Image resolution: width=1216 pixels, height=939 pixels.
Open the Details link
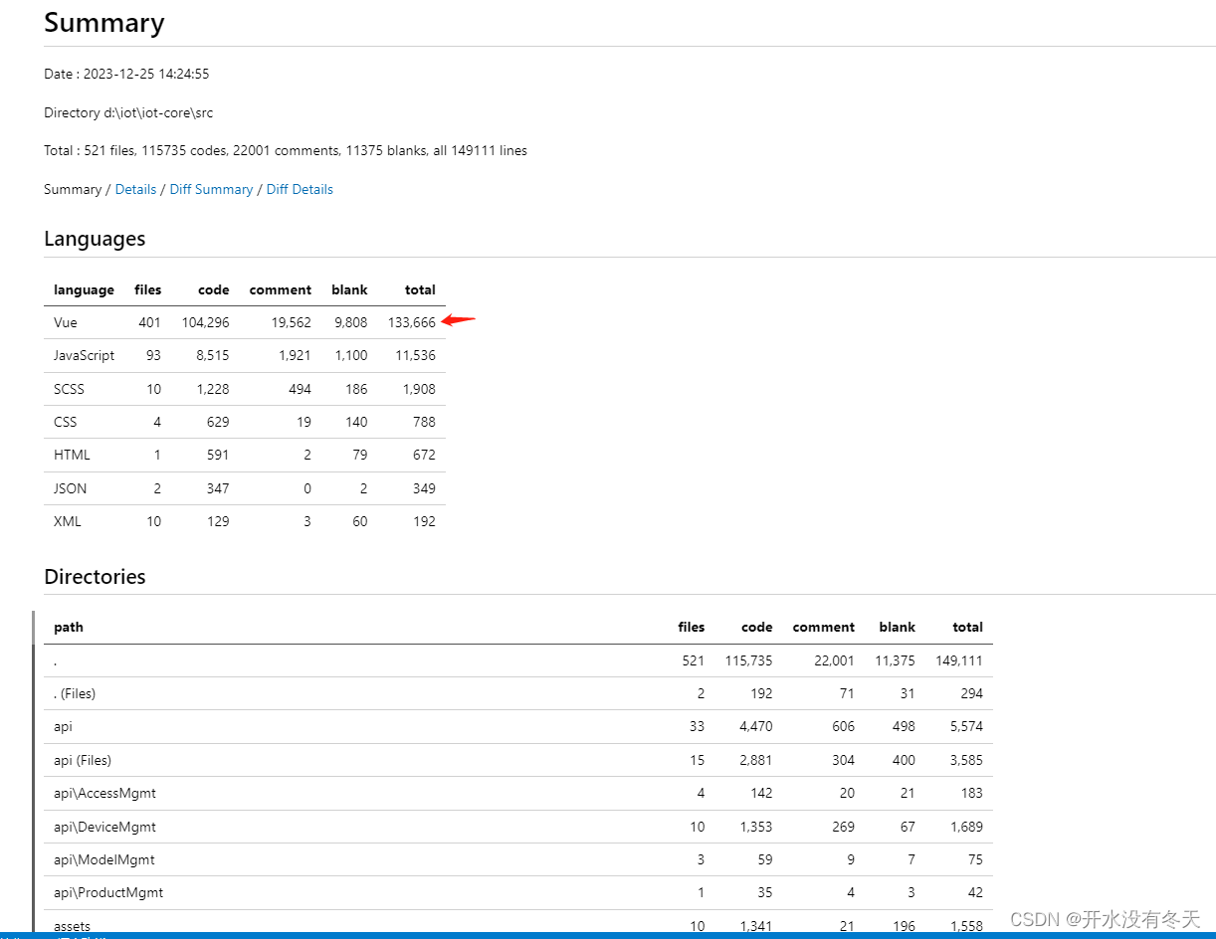coord(135,189)
